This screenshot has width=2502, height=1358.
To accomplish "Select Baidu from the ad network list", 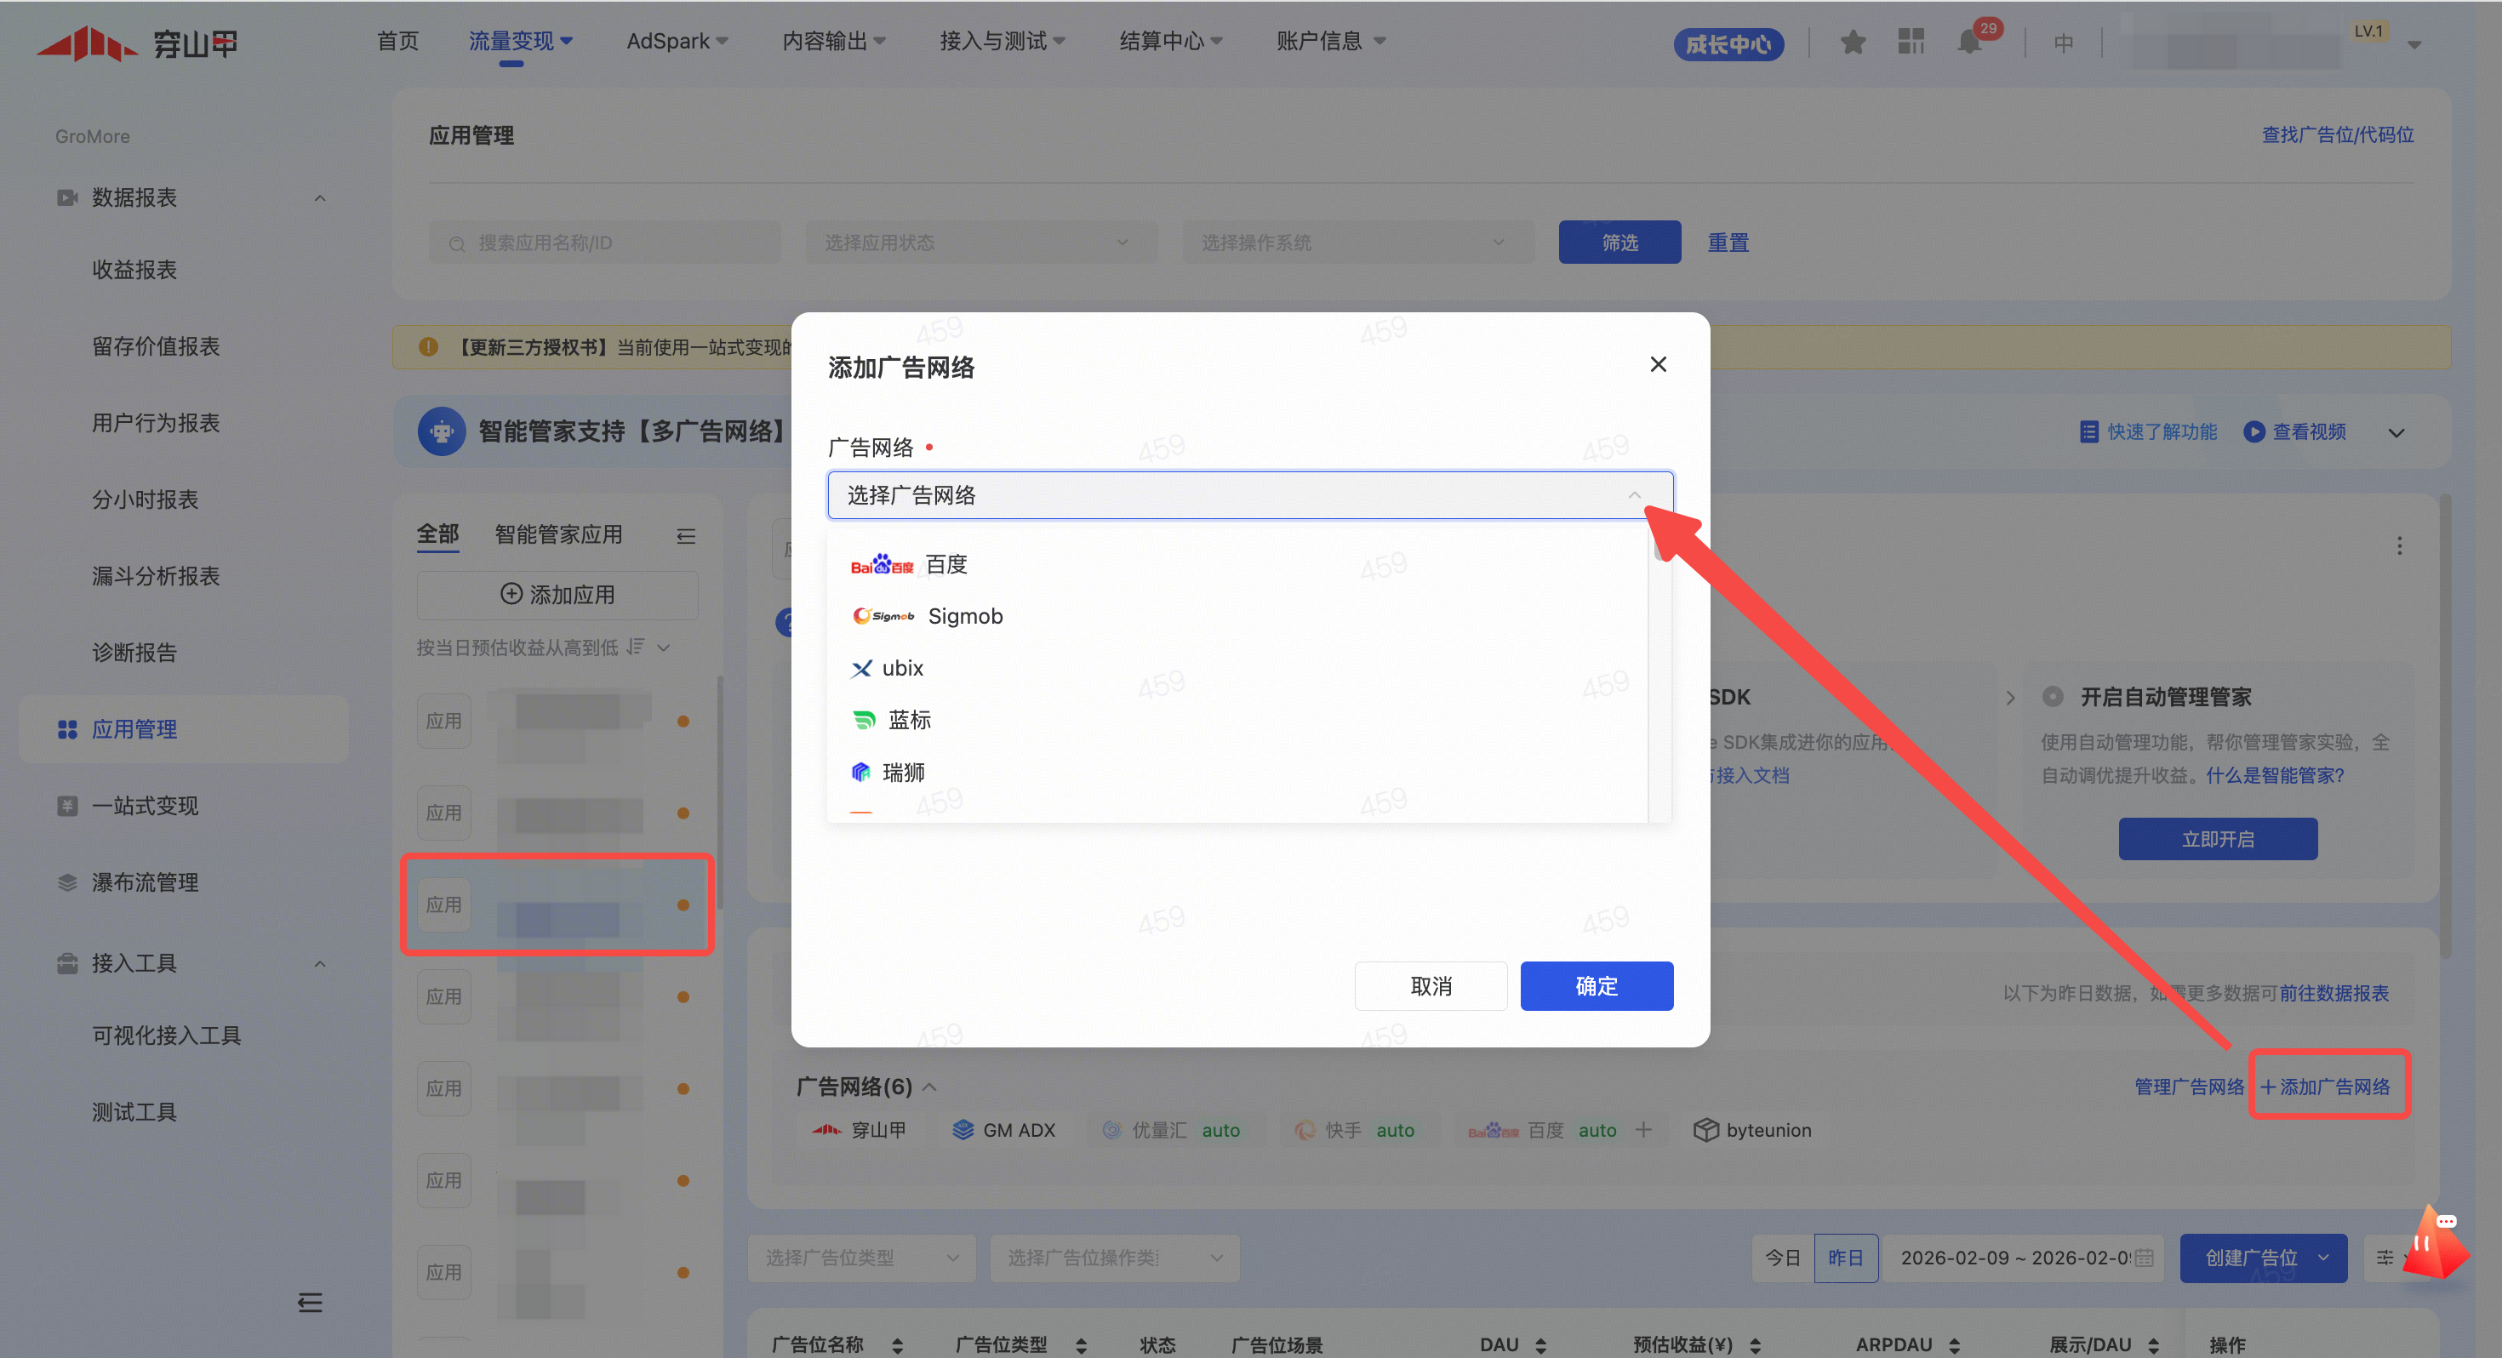I will pos(945,564).
